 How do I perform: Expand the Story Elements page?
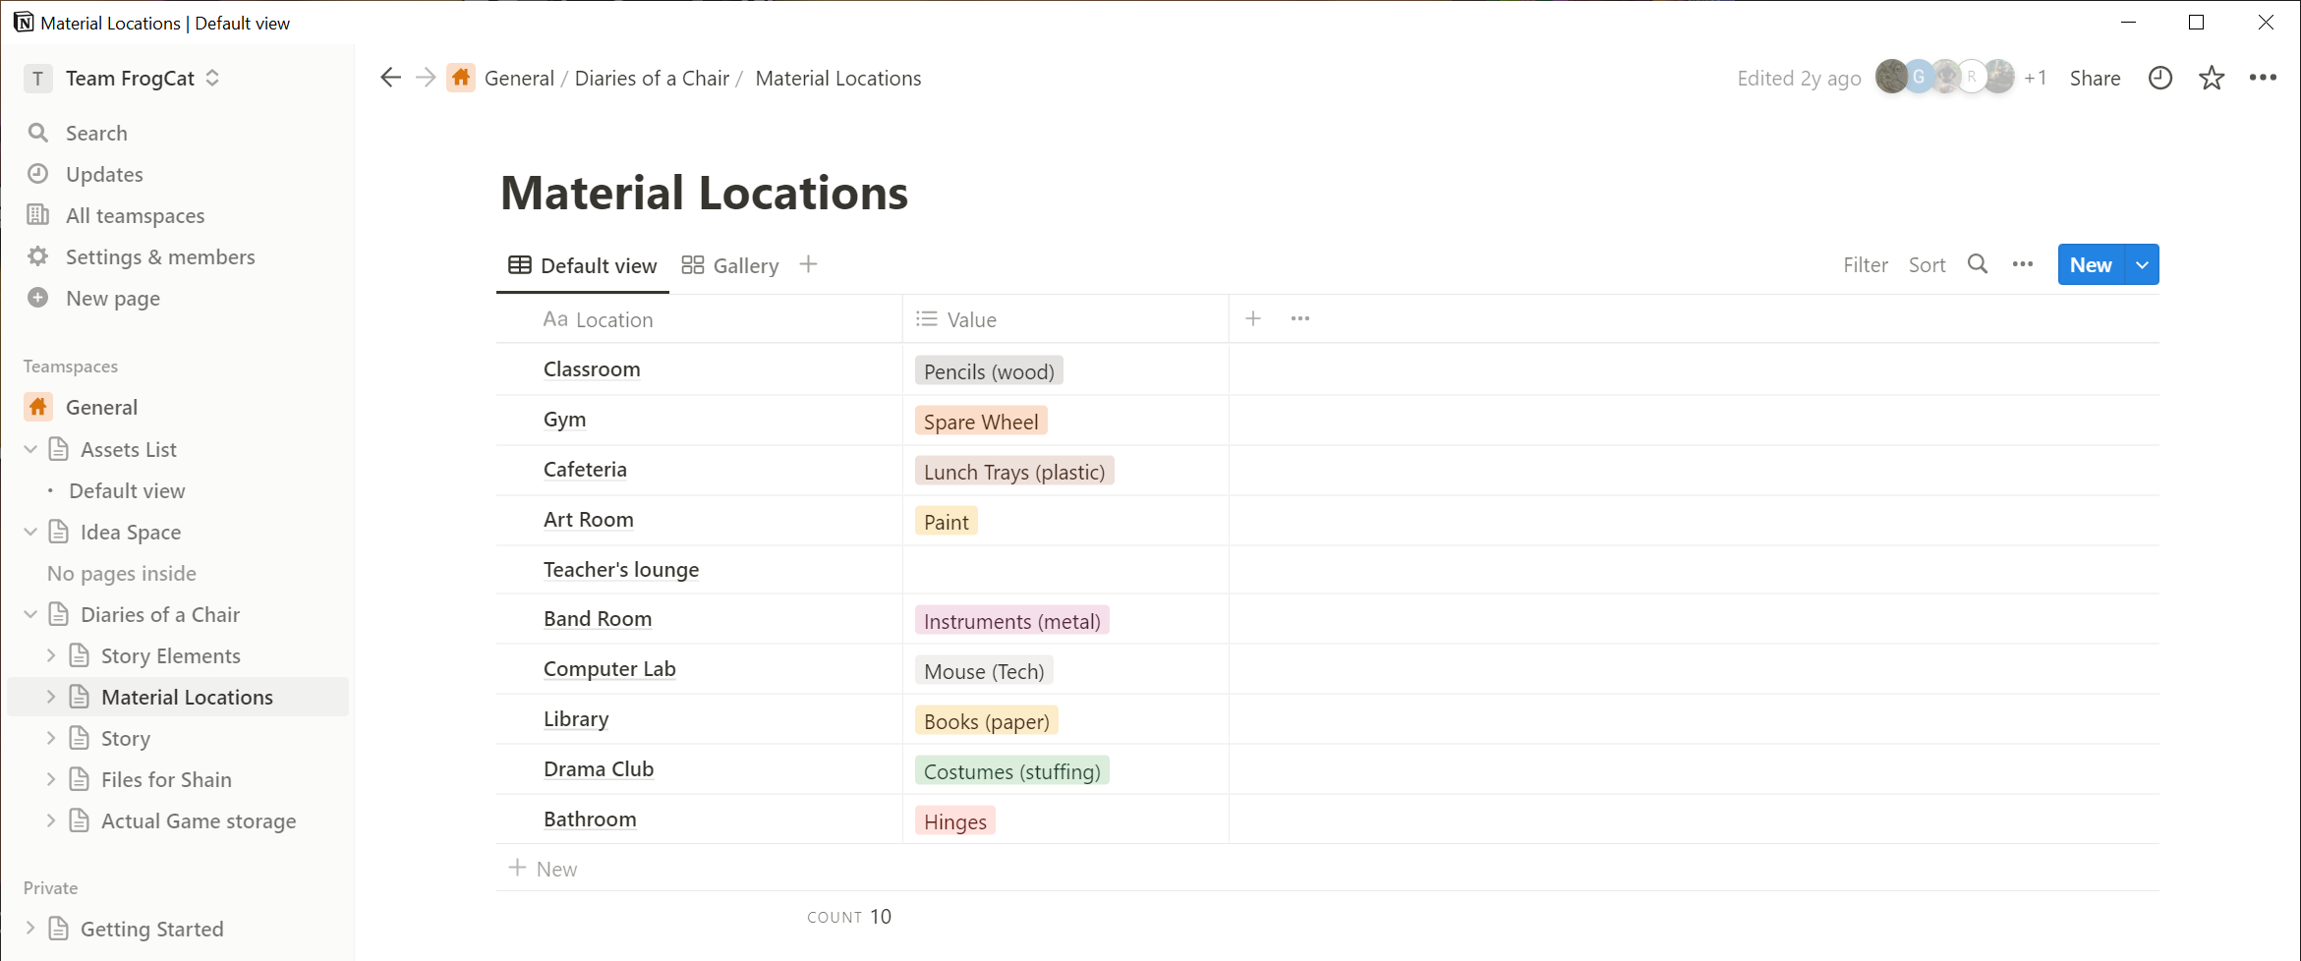tap(51, 655)
